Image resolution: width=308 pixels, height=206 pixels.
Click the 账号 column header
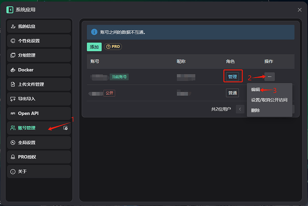click(x=95, y=62)
